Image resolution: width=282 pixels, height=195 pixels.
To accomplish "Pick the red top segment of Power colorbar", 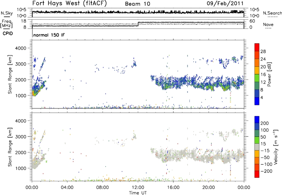I will click(257, 47).
